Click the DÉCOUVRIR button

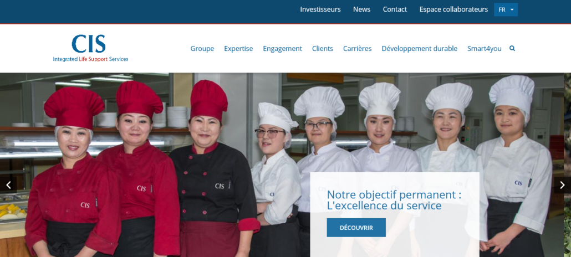pos(356,228)
